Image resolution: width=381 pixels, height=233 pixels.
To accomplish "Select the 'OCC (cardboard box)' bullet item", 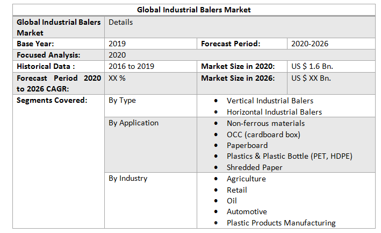I will click(263, 134).
